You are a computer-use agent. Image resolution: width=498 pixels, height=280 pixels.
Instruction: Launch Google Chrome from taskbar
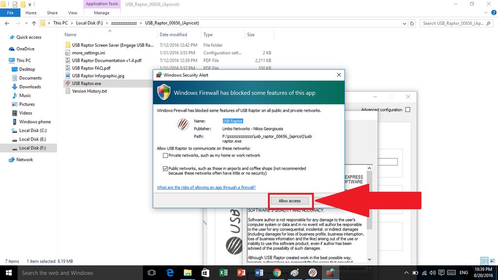[277, 273]
